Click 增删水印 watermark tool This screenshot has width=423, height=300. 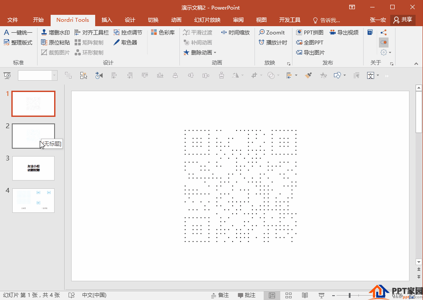pyautogui.click(x=55, y=32)
